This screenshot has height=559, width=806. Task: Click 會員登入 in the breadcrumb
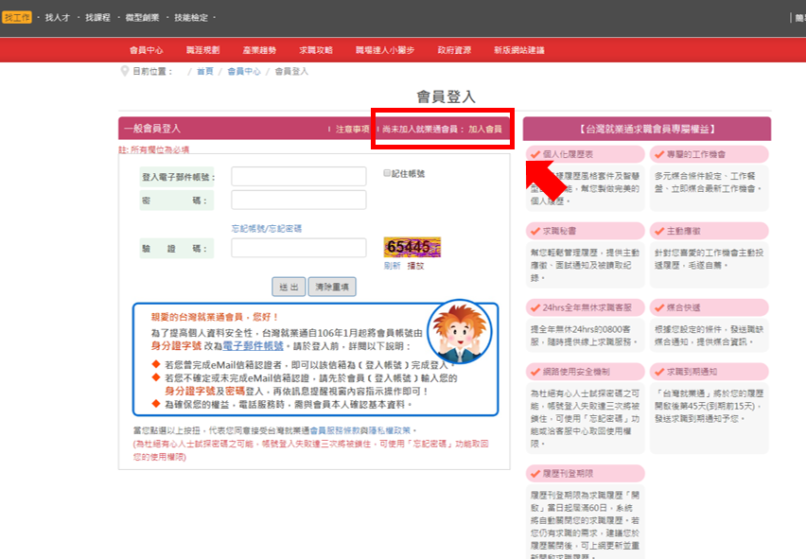coord(291,72)
